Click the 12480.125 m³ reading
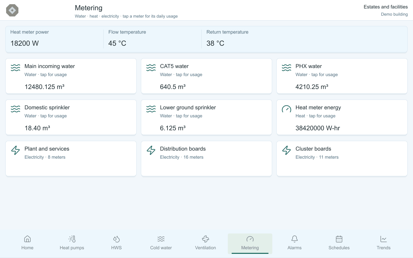The image size is (413, 258). [x=45, y=87]
